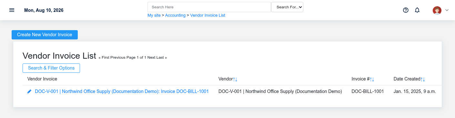Click the vendor cell Northwind Office Supply
Viewport: 455px width, 118px height.
pos(280,91)
